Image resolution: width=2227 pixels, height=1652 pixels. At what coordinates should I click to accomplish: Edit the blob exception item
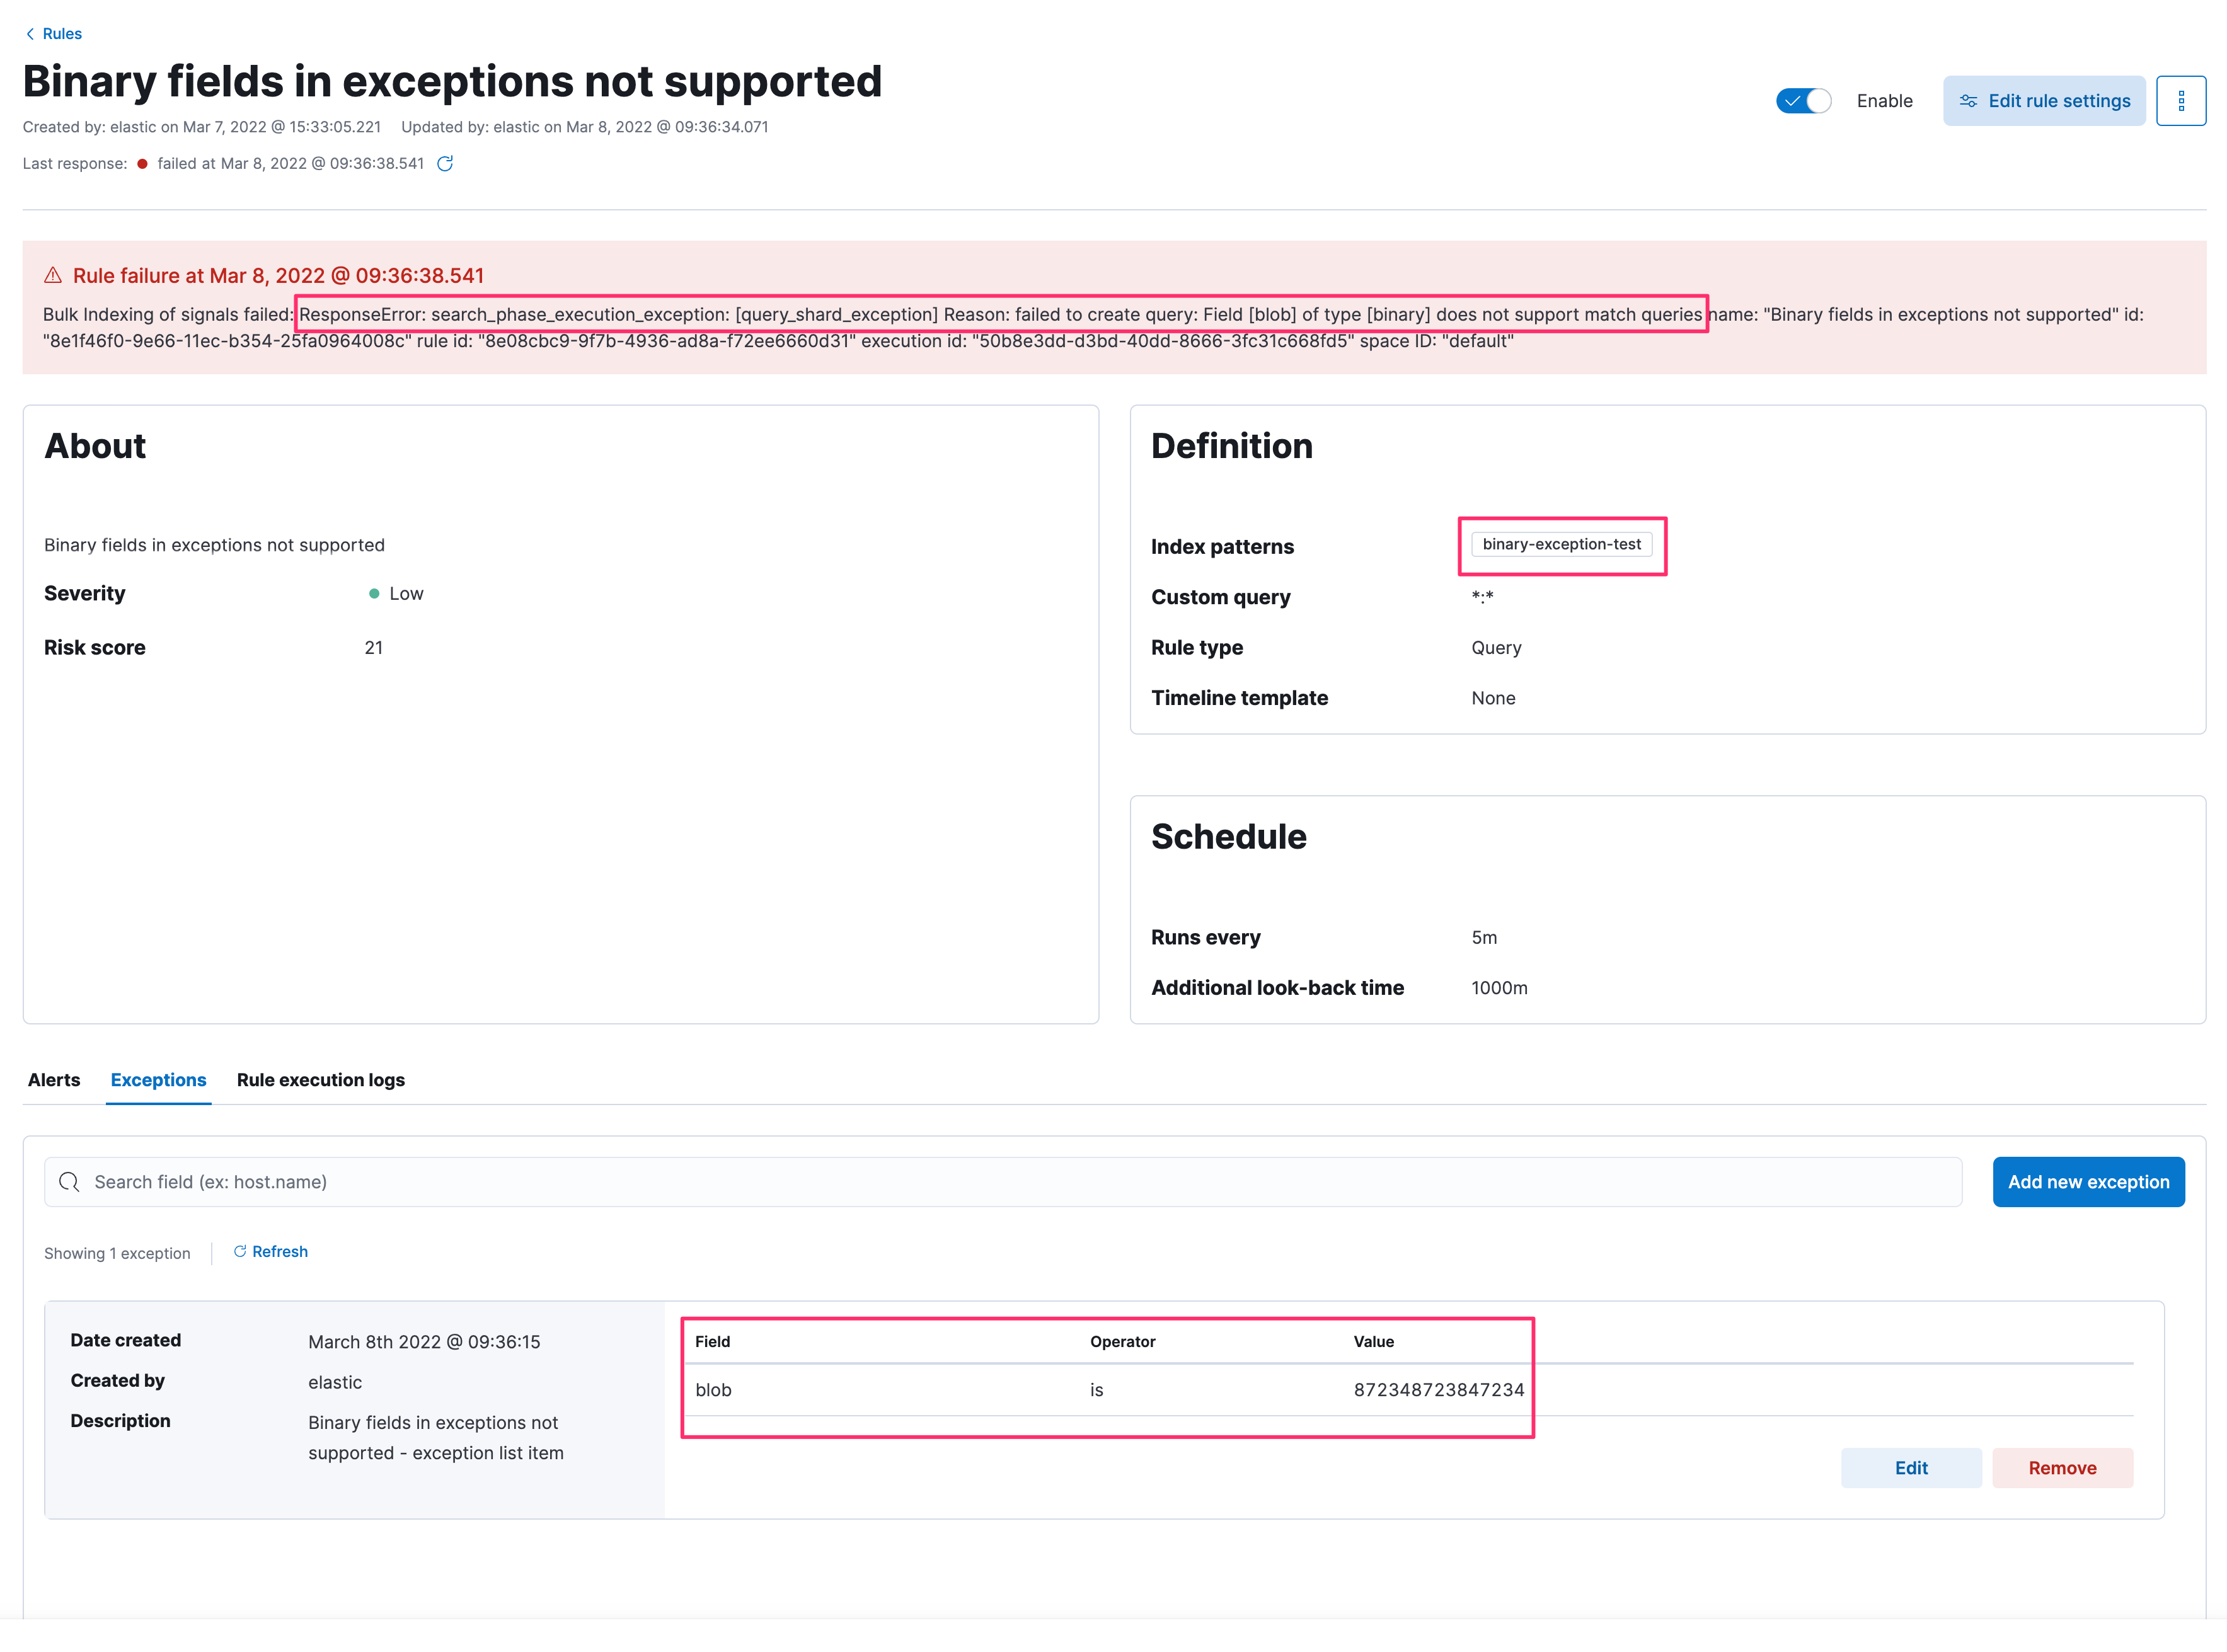(x=1911, y=1467)
